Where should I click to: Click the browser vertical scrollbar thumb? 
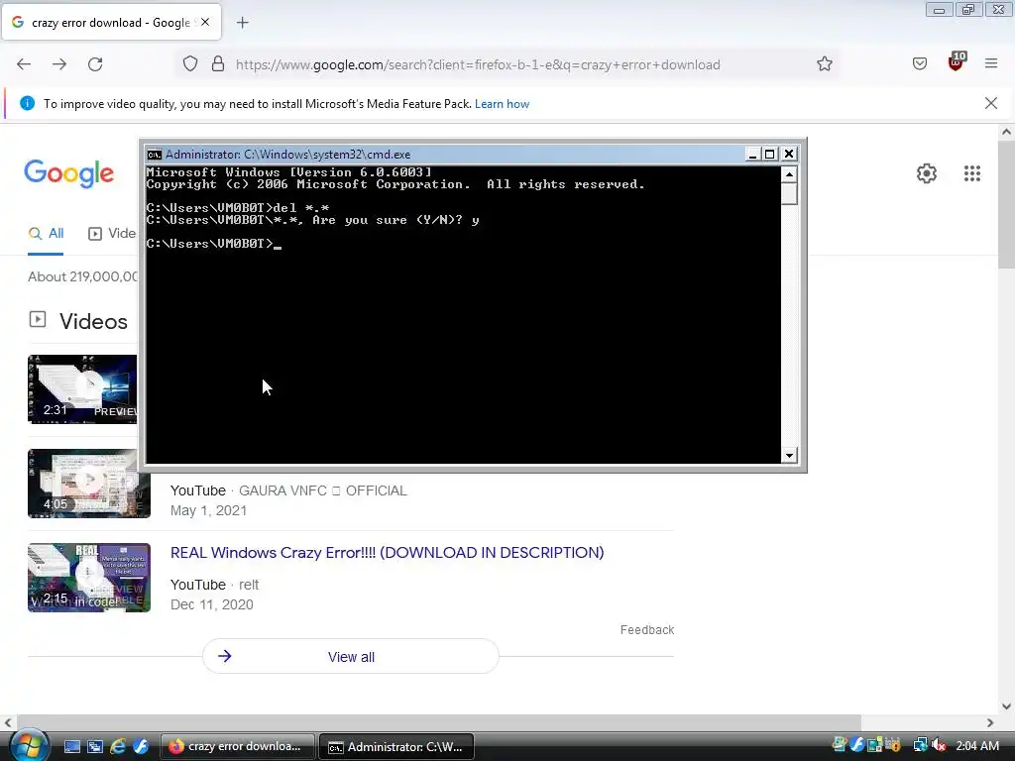pos(1006,204)
